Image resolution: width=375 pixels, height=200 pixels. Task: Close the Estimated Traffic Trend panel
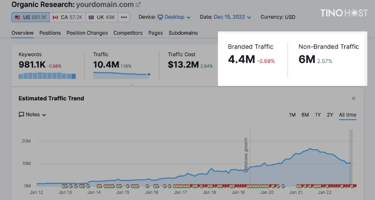pyautogui.click(x=354, y=98)
